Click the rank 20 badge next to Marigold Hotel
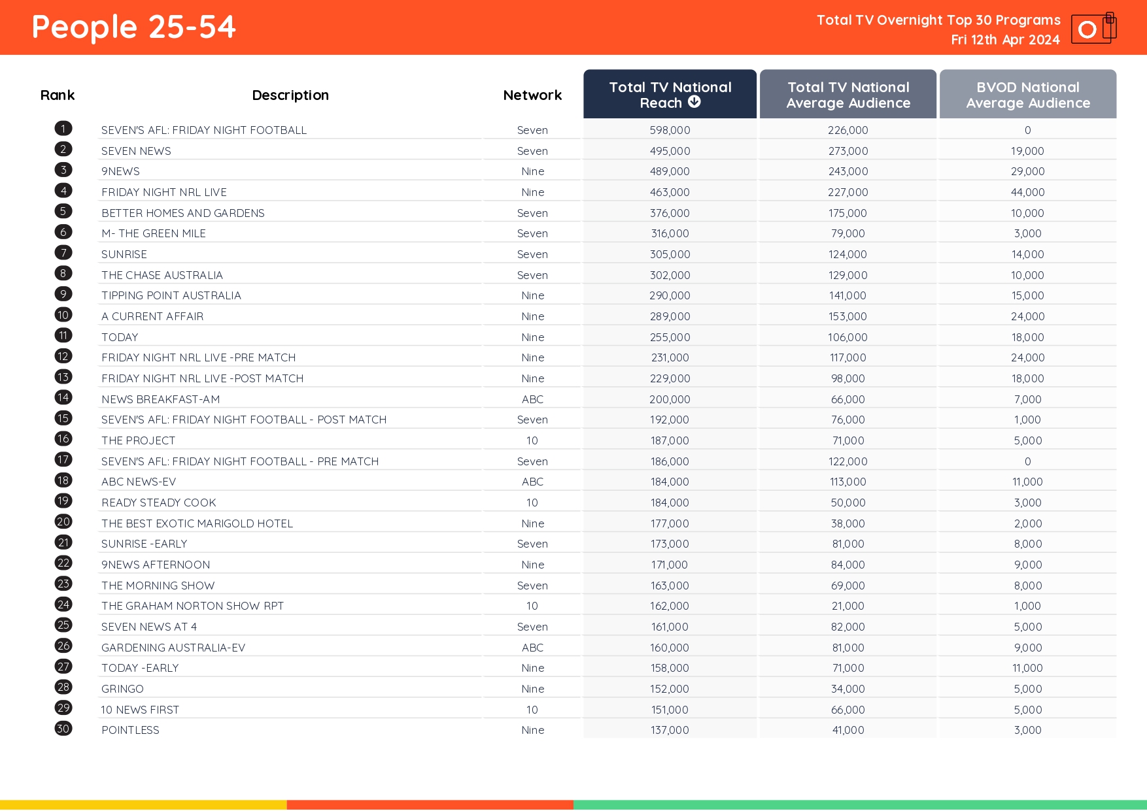The image size is (1147, 811). tap(63, 521)
